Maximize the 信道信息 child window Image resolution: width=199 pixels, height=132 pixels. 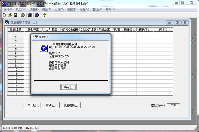coord(177,23)
